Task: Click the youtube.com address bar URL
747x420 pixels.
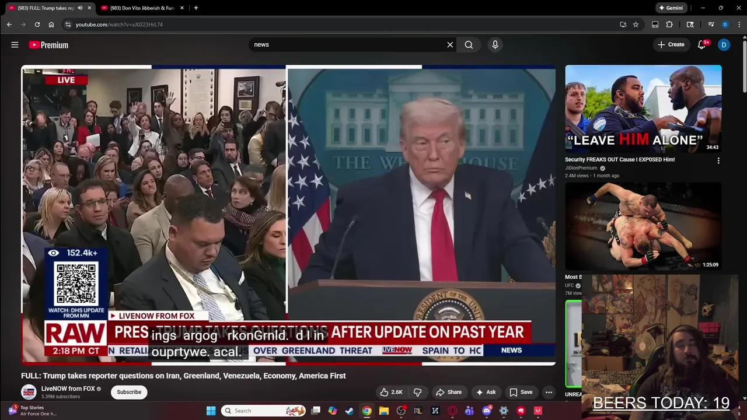Action: pyautogui.click(x=119, y=24)
